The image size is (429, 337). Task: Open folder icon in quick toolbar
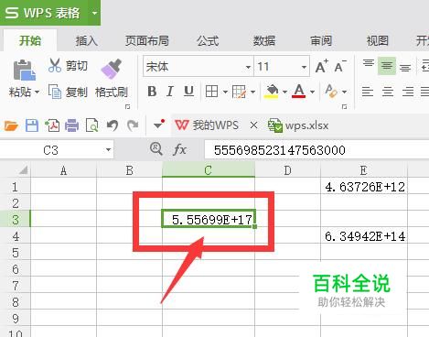tap(11, 125)
